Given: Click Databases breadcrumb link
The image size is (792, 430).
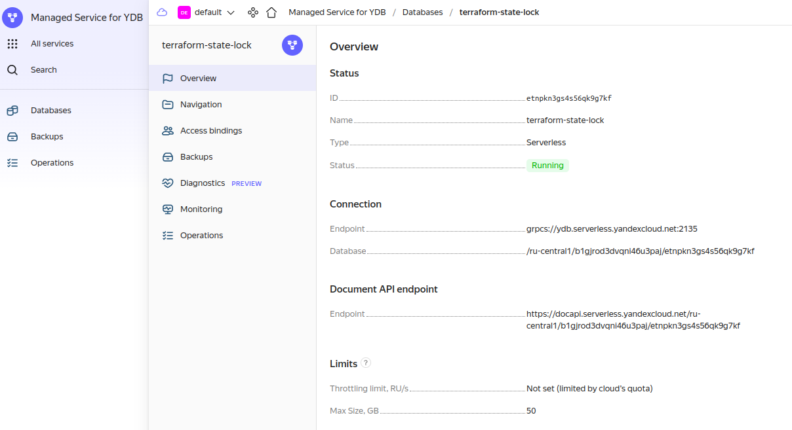Looking at the screenshot, I should click(x=422, y=12).
